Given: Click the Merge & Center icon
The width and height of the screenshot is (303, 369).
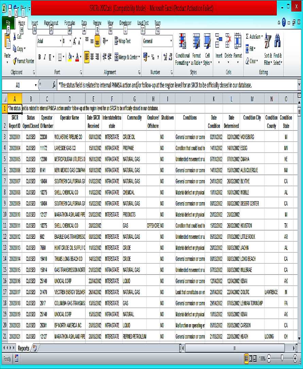Looking at the screenshot, I should pyautogui.click(x=116, y=57).
